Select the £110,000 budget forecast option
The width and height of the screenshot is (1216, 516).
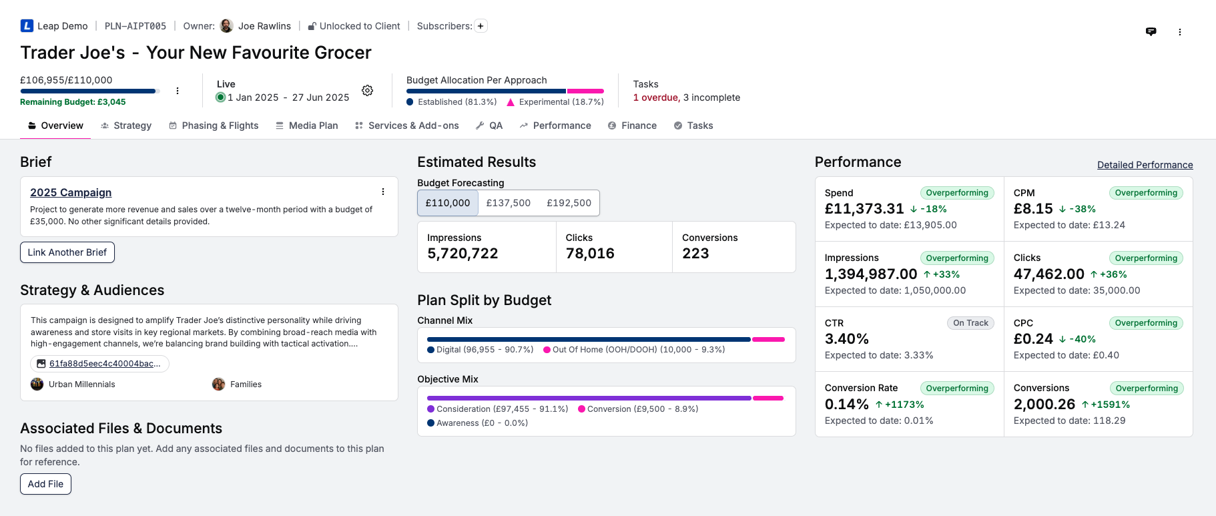coord(448,203)
